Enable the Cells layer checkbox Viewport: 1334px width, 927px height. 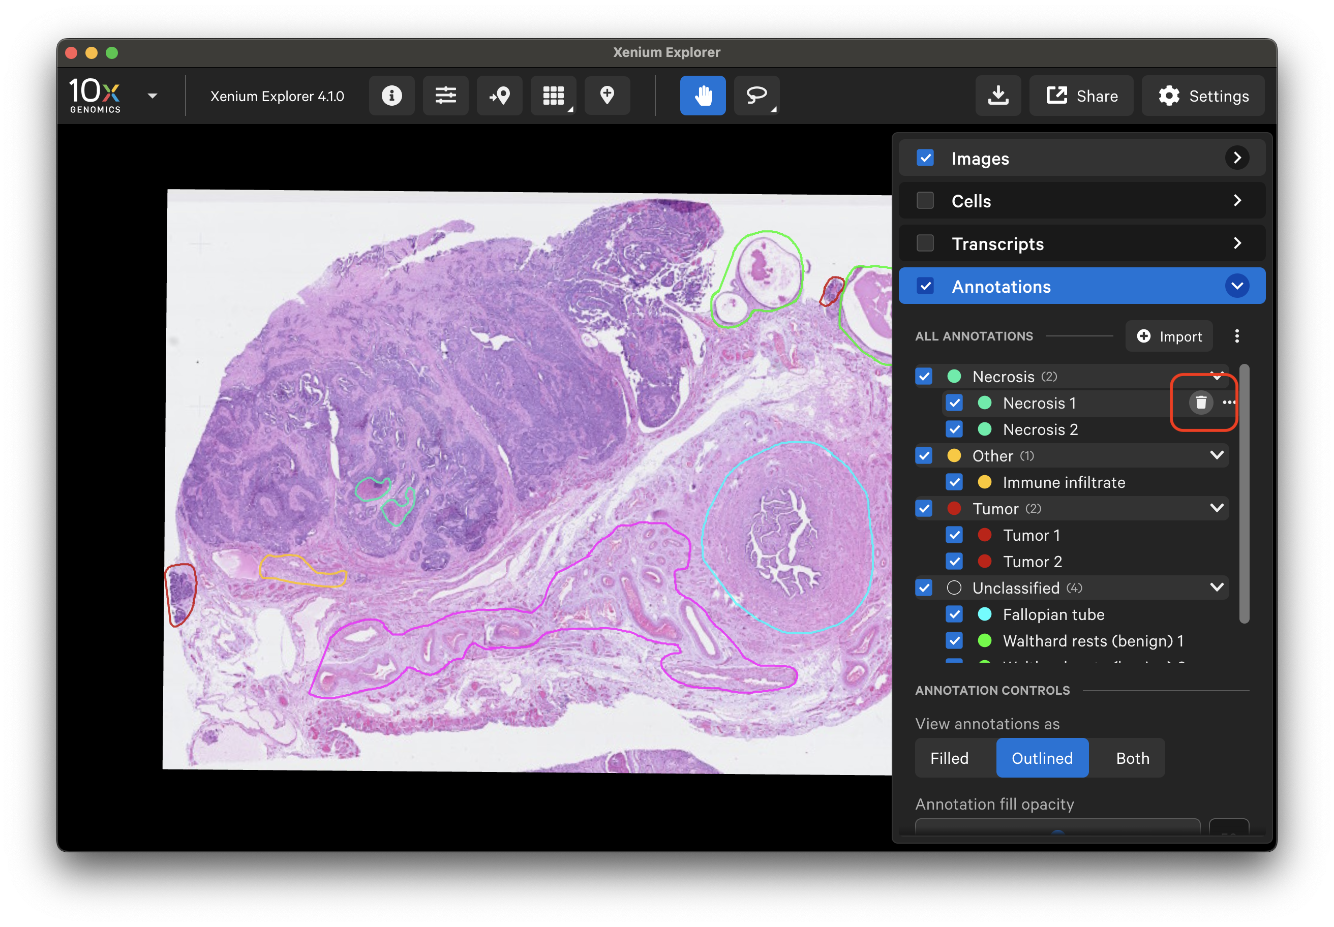925,201
